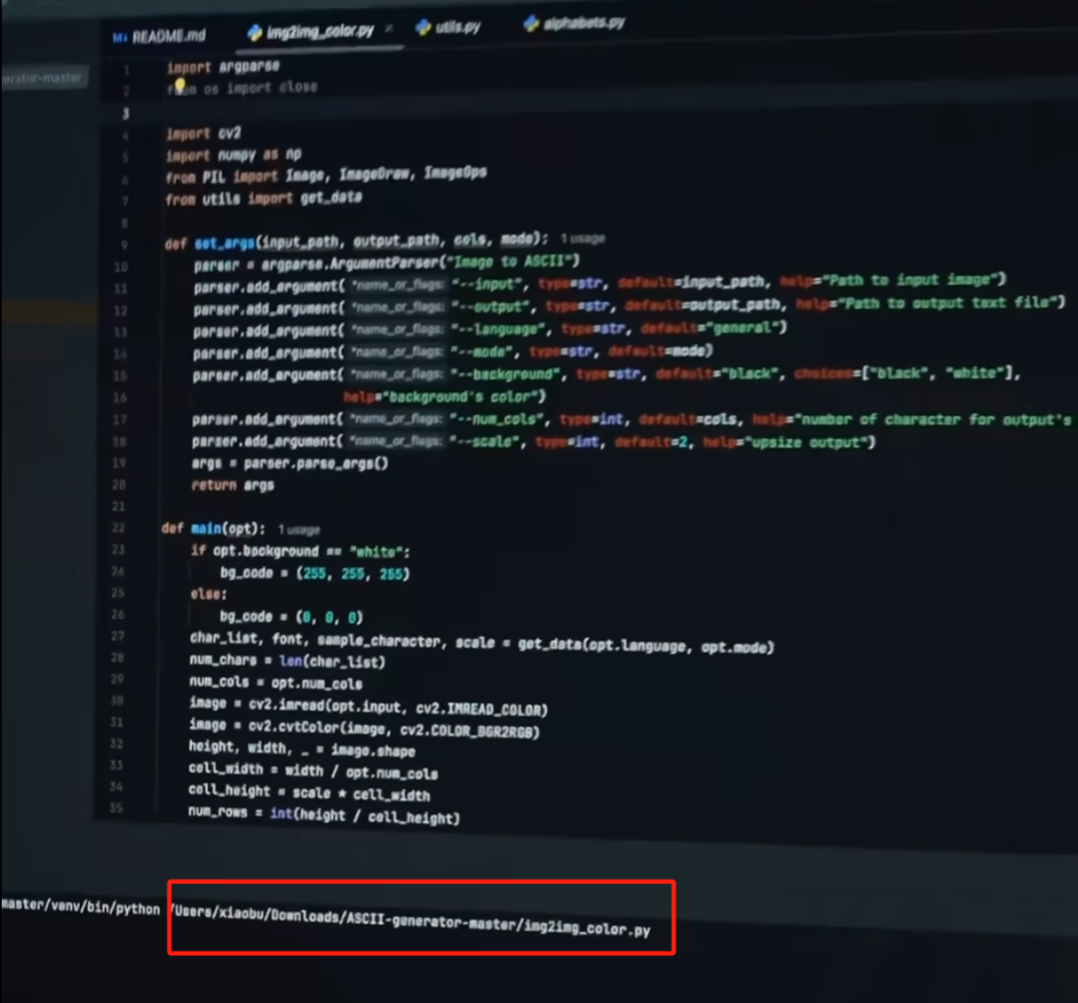The image size is (1078, 1003).
Task: Click line number 22 in the gutter
Action: click(118, 527)
